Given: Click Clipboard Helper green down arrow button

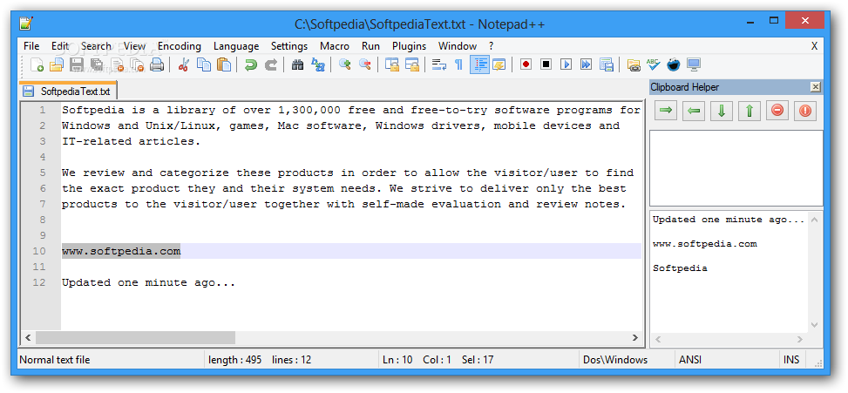Looking at the screenshot, I should (722, 111).
